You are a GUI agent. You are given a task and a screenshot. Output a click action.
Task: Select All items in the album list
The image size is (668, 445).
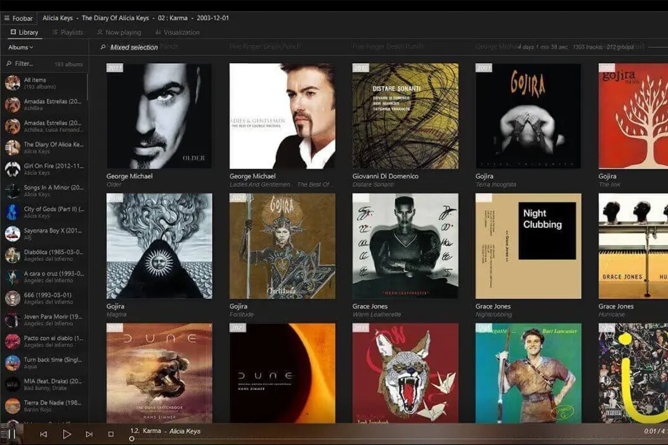point(45,83)
